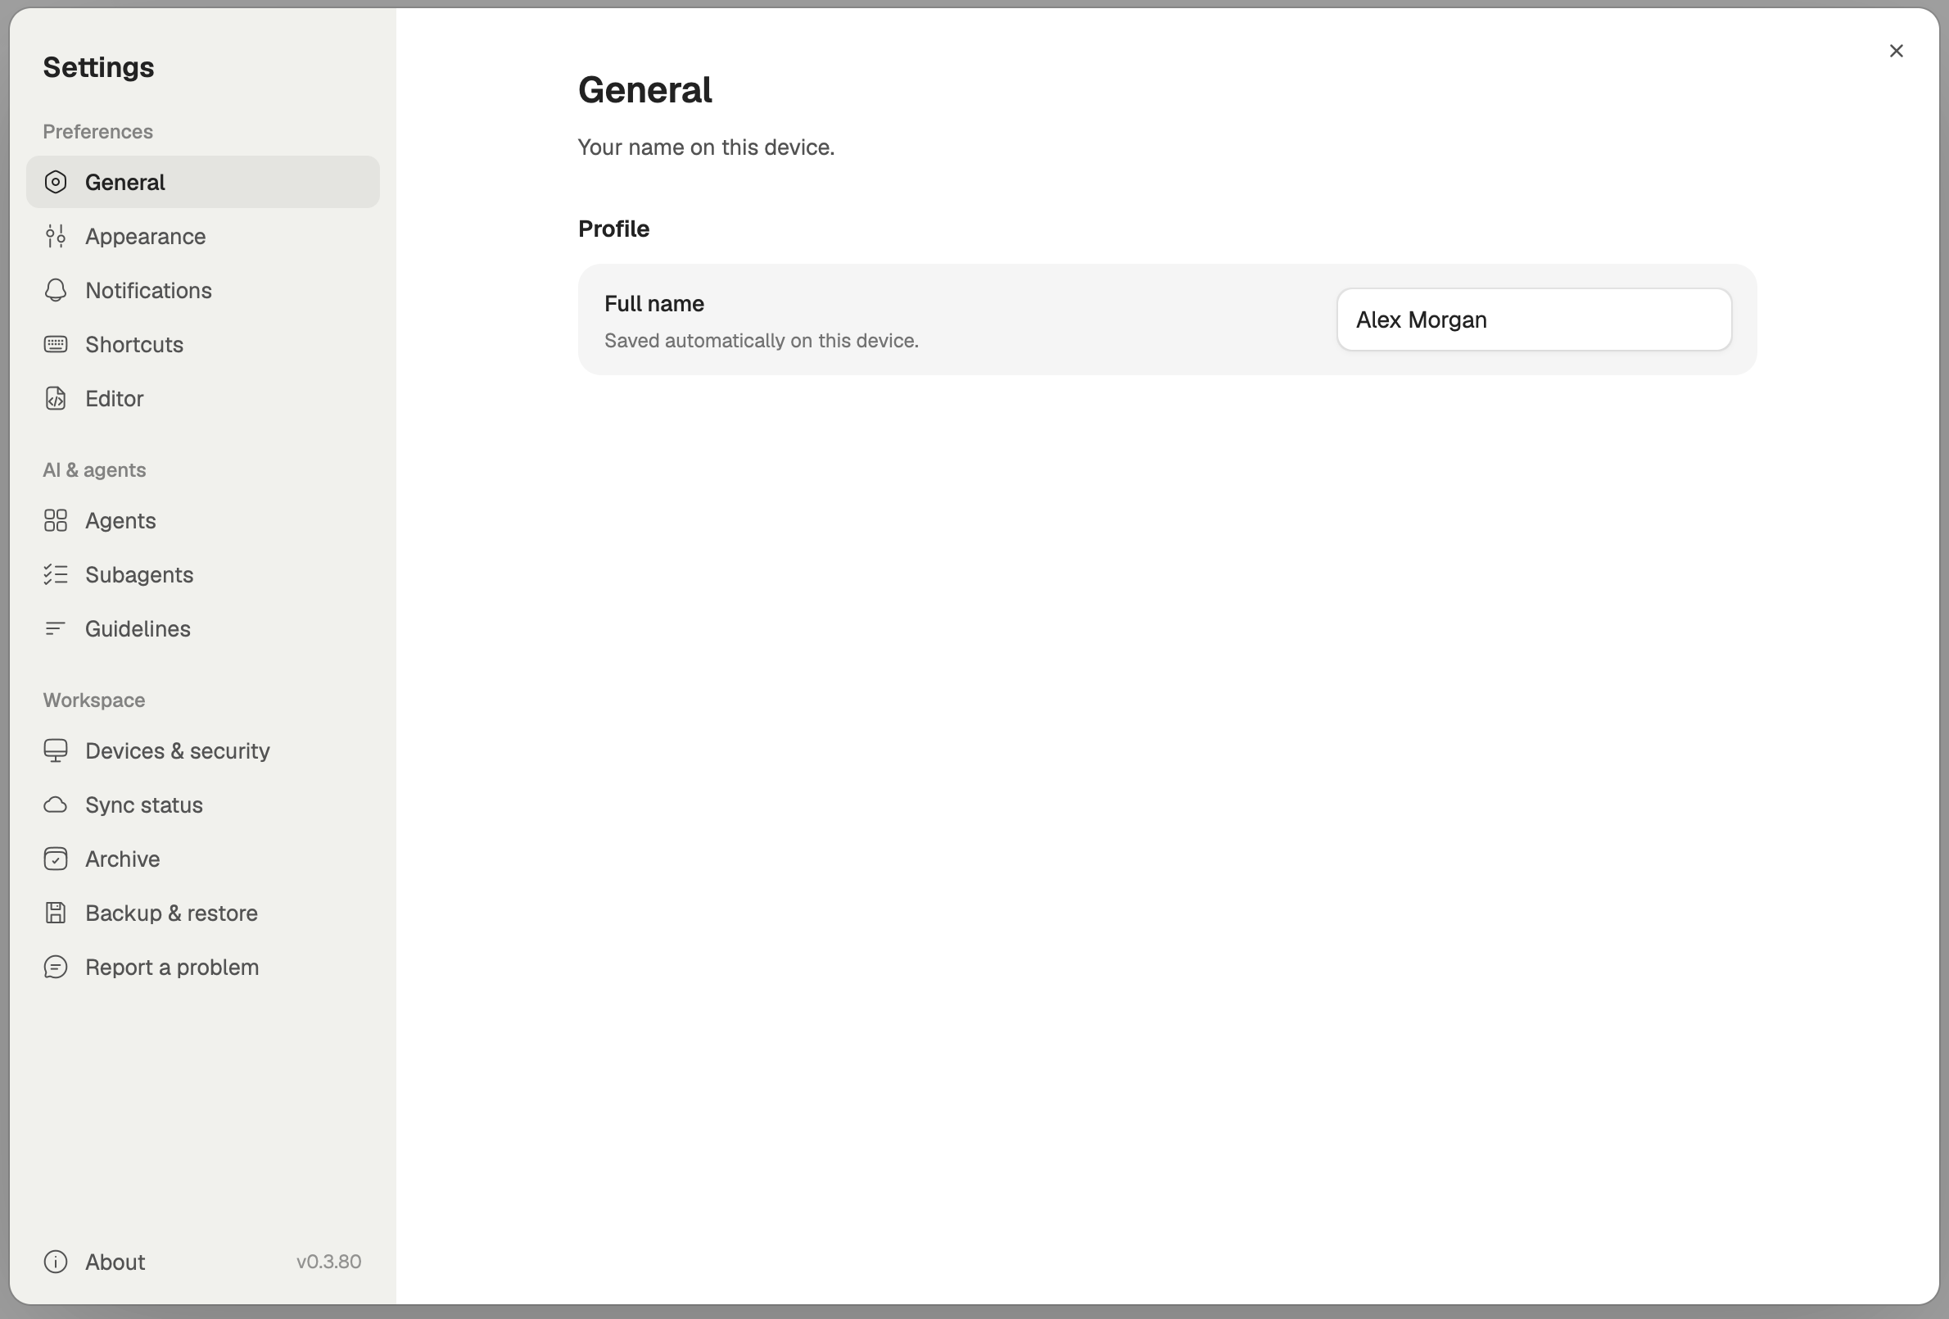Screen dimensions: 1949x1319
Task: Click the Agents grid icon
Action: [x=56, y=520]
